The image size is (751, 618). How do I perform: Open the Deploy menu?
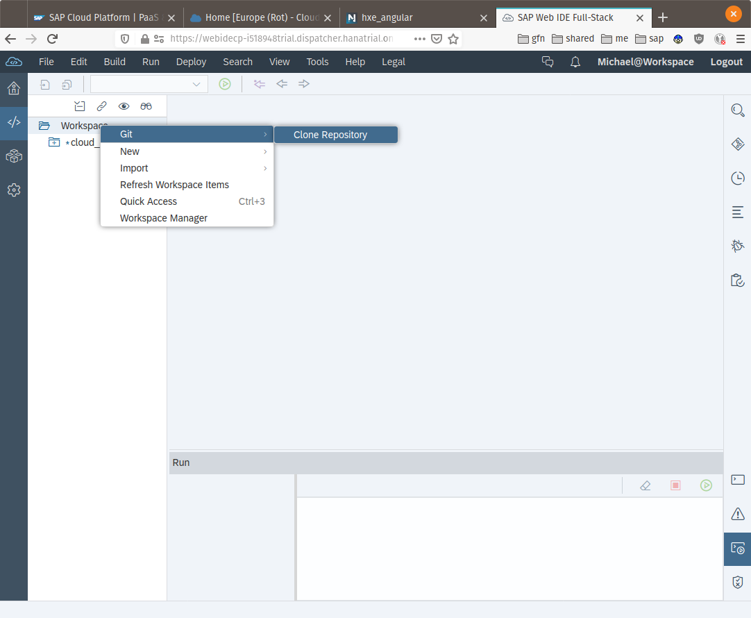(x=191, y=62)
